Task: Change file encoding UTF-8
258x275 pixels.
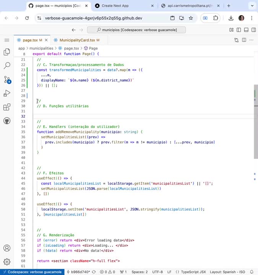Action: click(x=157, y=272)
